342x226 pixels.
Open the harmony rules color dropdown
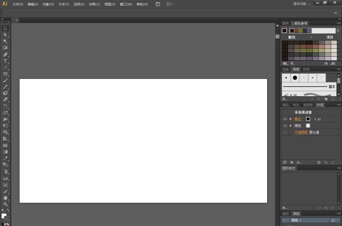pos(338,30)
